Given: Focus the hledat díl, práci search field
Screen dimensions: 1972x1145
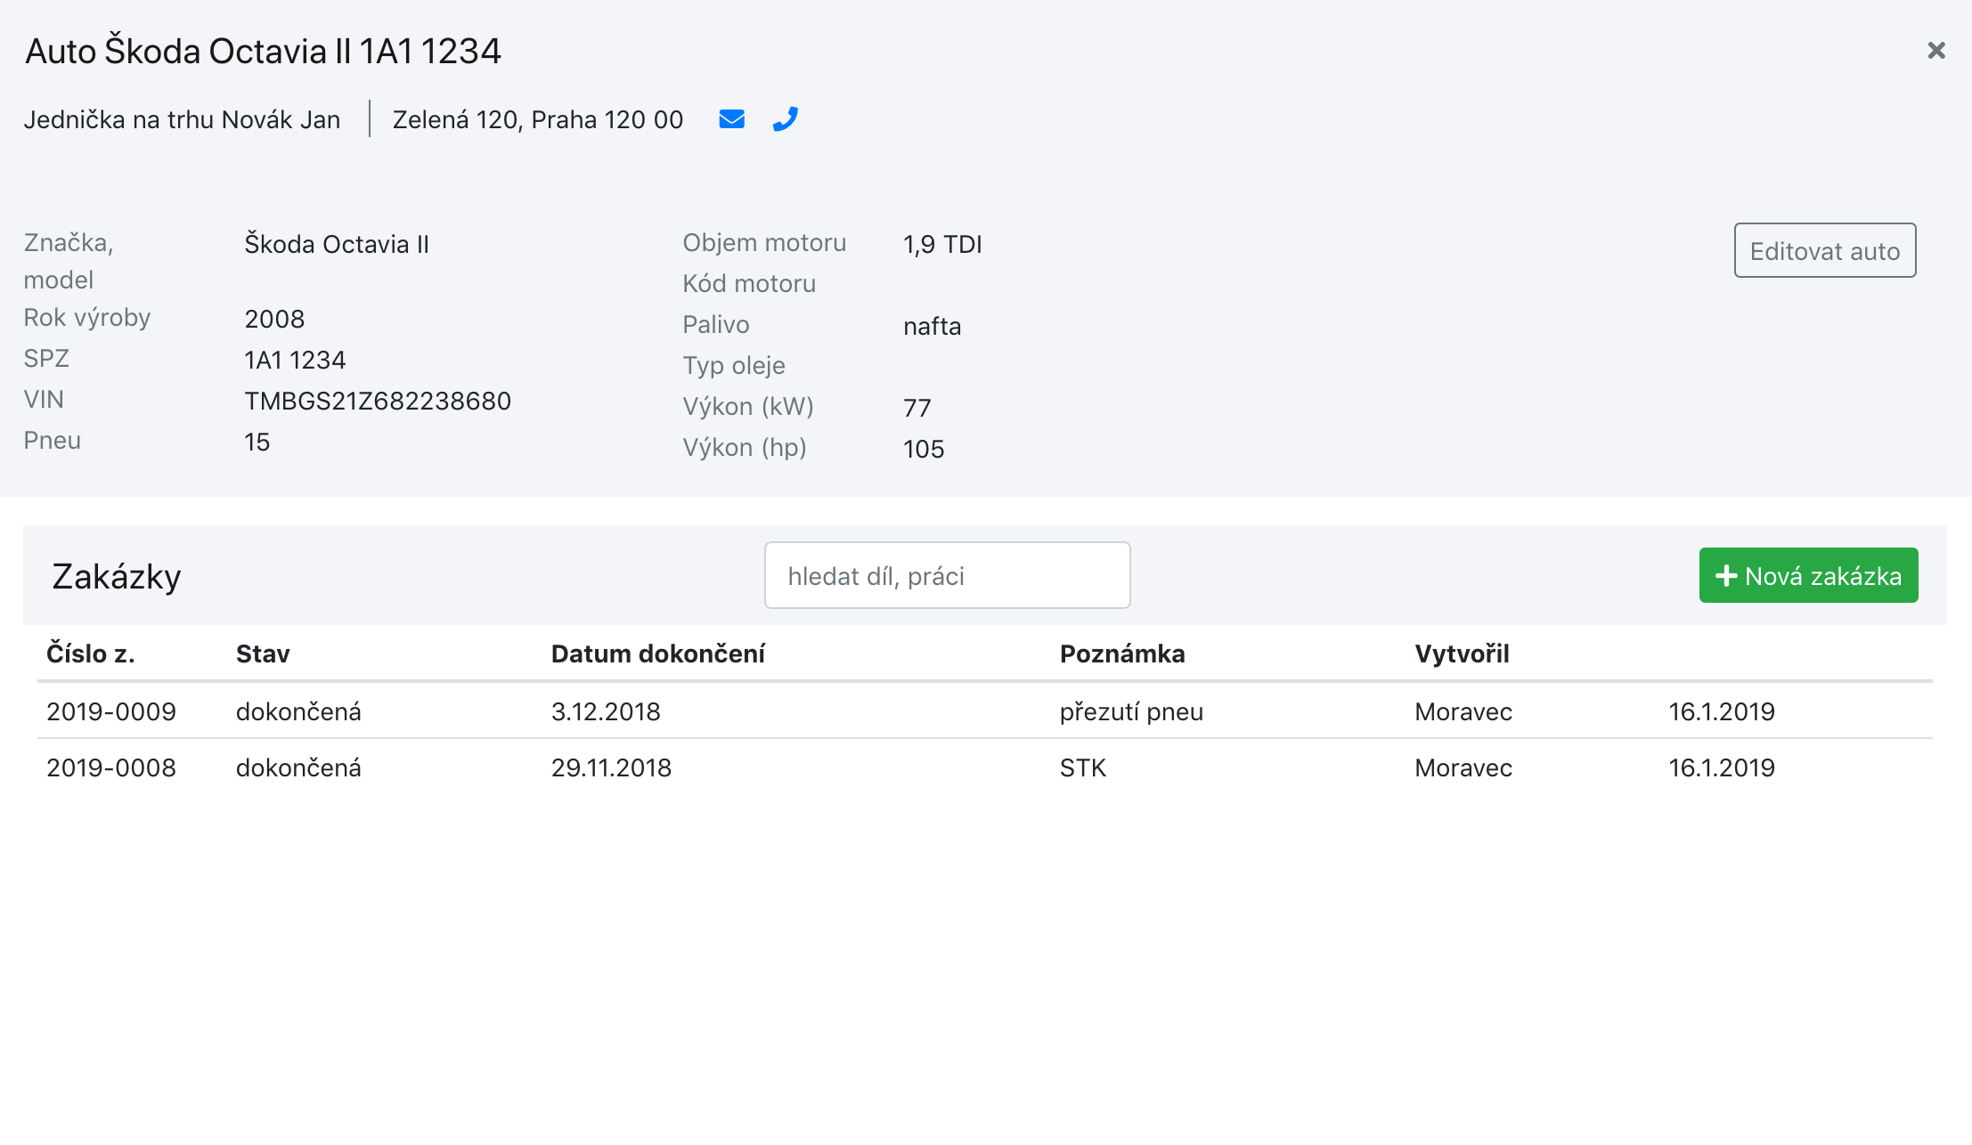Looking at the screenshot, I should [x=947, y=575].
